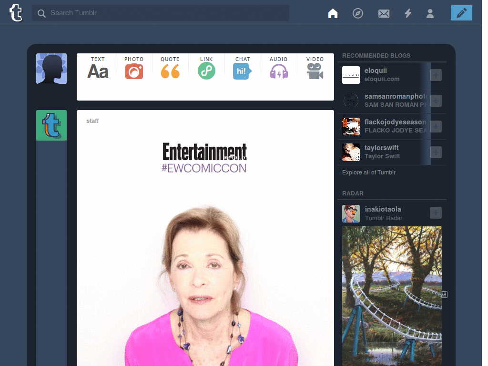This screenshot has width=488, height=366.
Task: Create a Quote post
Action: 170,68
